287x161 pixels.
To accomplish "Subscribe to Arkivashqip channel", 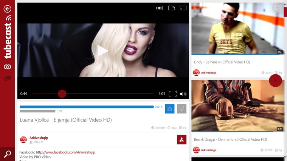I will coord(182,140).
